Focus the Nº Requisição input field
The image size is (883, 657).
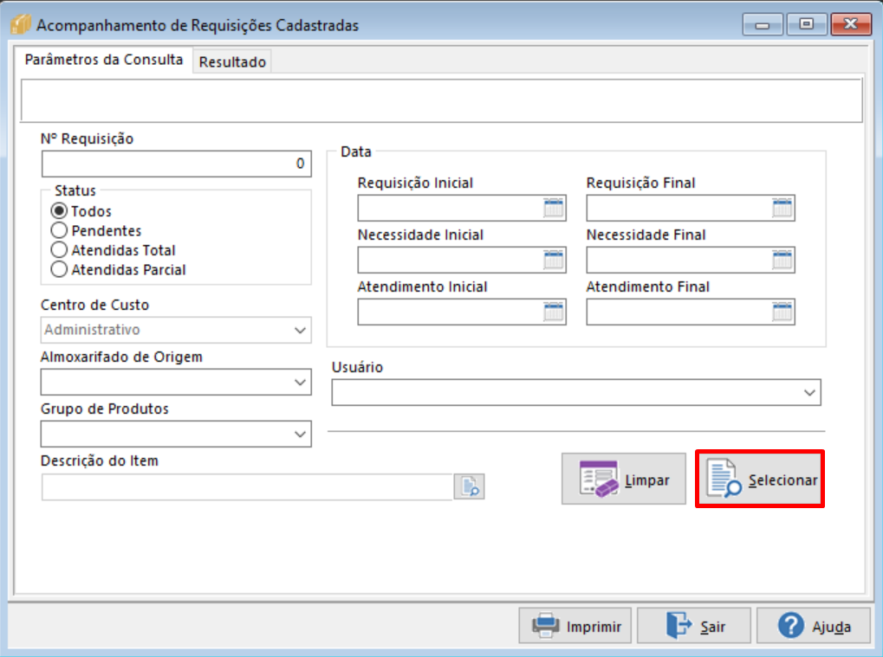[x=176, y=164]
